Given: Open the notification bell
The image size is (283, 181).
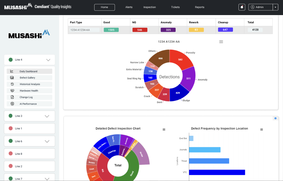Looking at the screenshot, I should point(242,7).
